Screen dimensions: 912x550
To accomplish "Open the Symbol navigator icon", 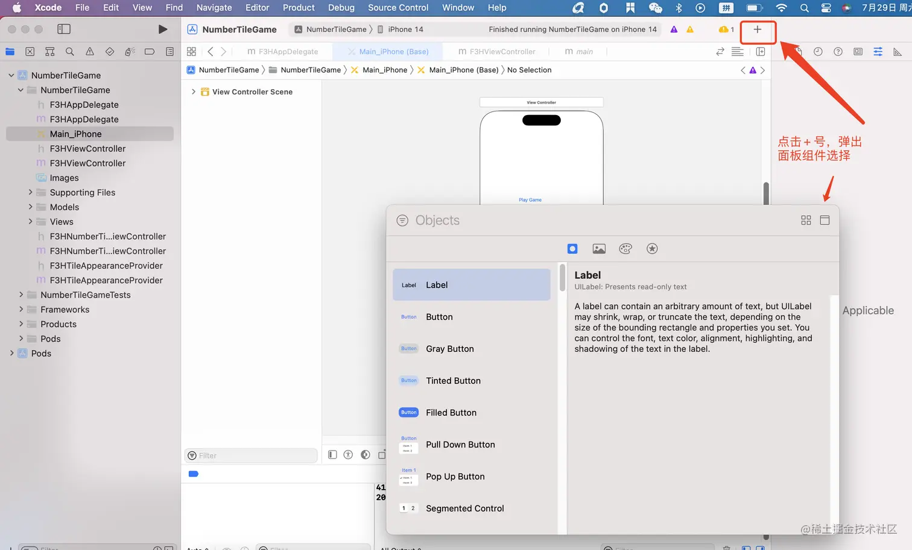I will [50, 52].
